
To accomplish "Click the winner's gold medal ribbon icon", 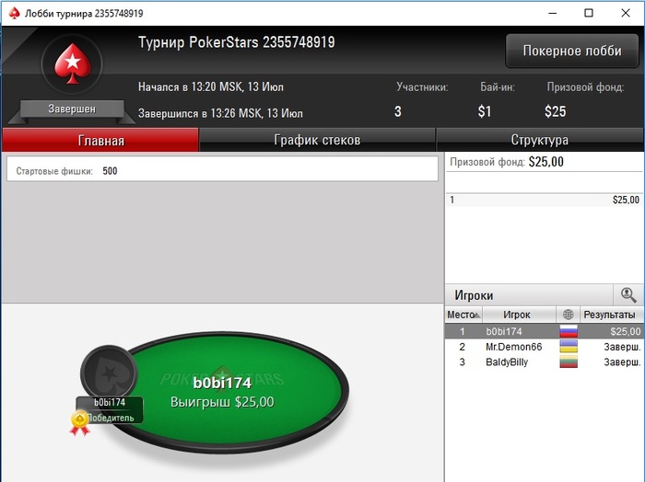I will click(x=80, y=423).
